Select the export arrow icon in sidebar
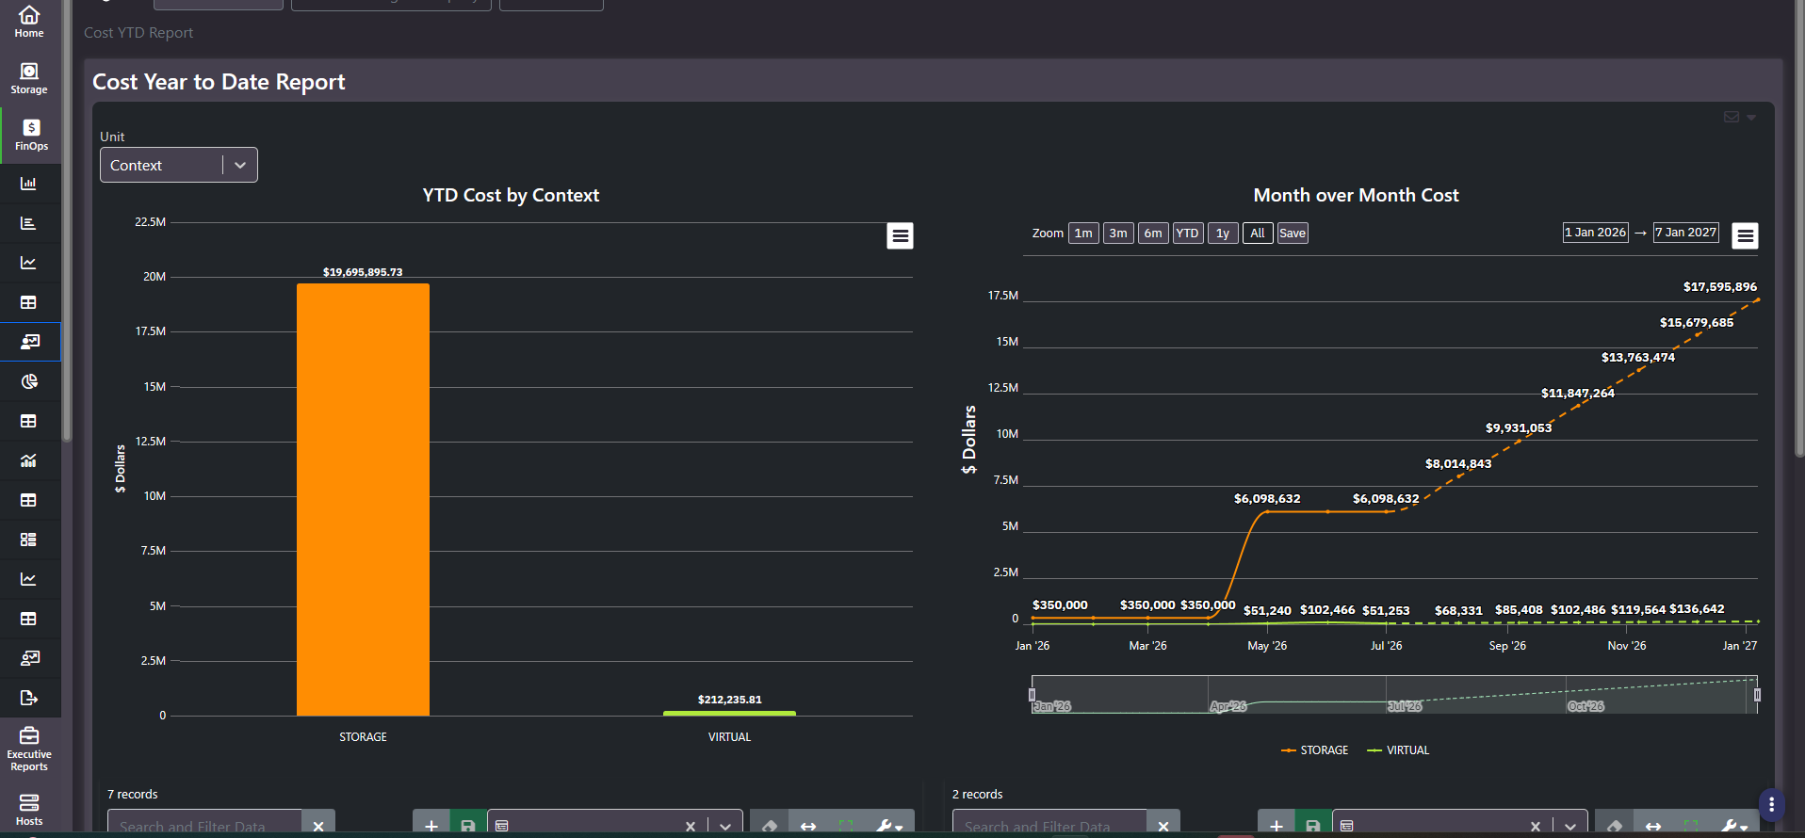1805x838 pixels. tap(28, 698)
